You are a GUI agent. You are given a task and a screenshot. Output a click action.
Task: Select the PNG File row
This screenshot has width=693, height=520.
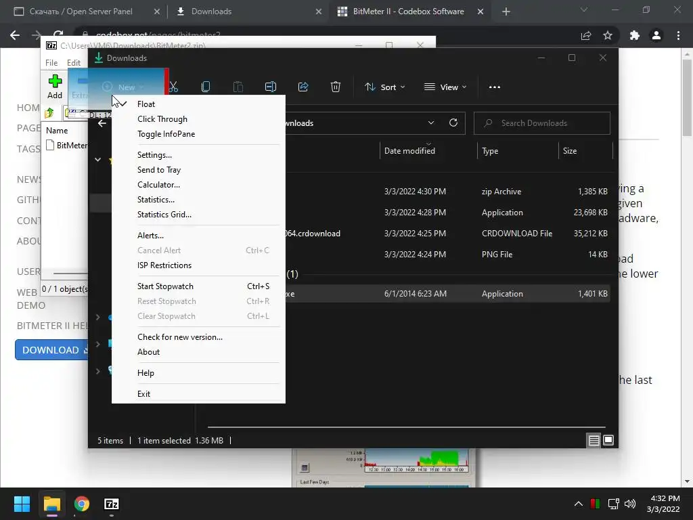(449, 255)
